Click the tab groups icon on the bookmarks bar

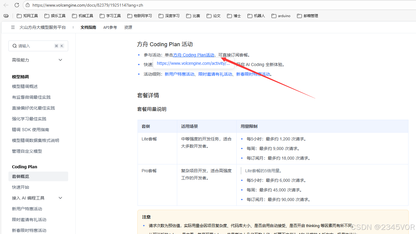click(6, 16)
